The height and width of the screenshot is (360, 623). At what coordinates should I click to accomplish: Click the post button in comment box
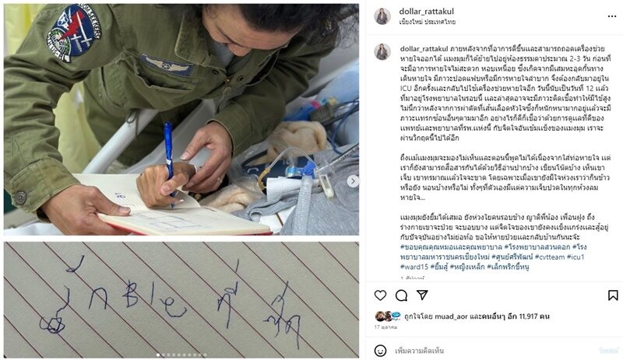[609, 351]
